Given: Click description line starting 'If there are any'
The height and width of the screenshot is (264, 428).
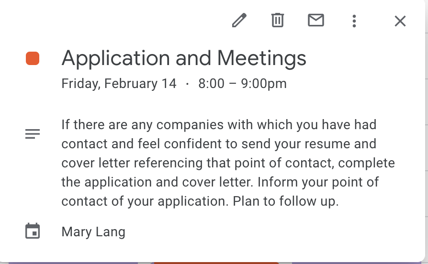Looking at the screenshot, I should (x=219, y=125).
